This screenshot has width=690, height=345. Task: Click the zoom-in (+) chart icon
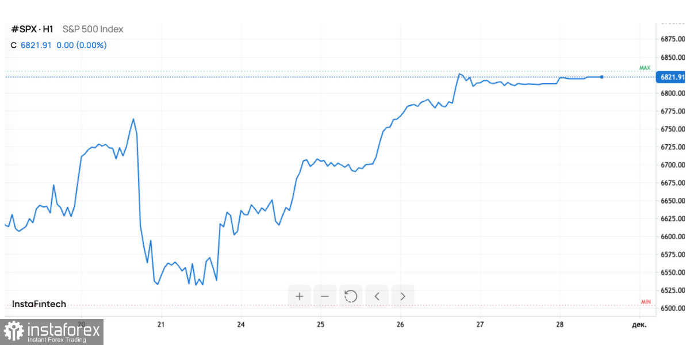[299, 296]
